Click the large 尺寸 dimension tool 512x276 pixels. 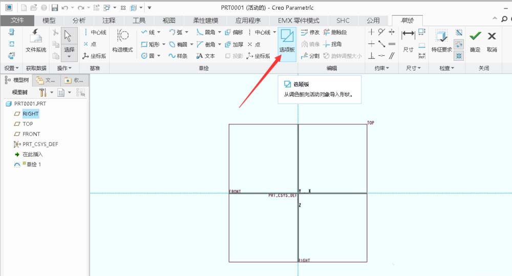408,41
